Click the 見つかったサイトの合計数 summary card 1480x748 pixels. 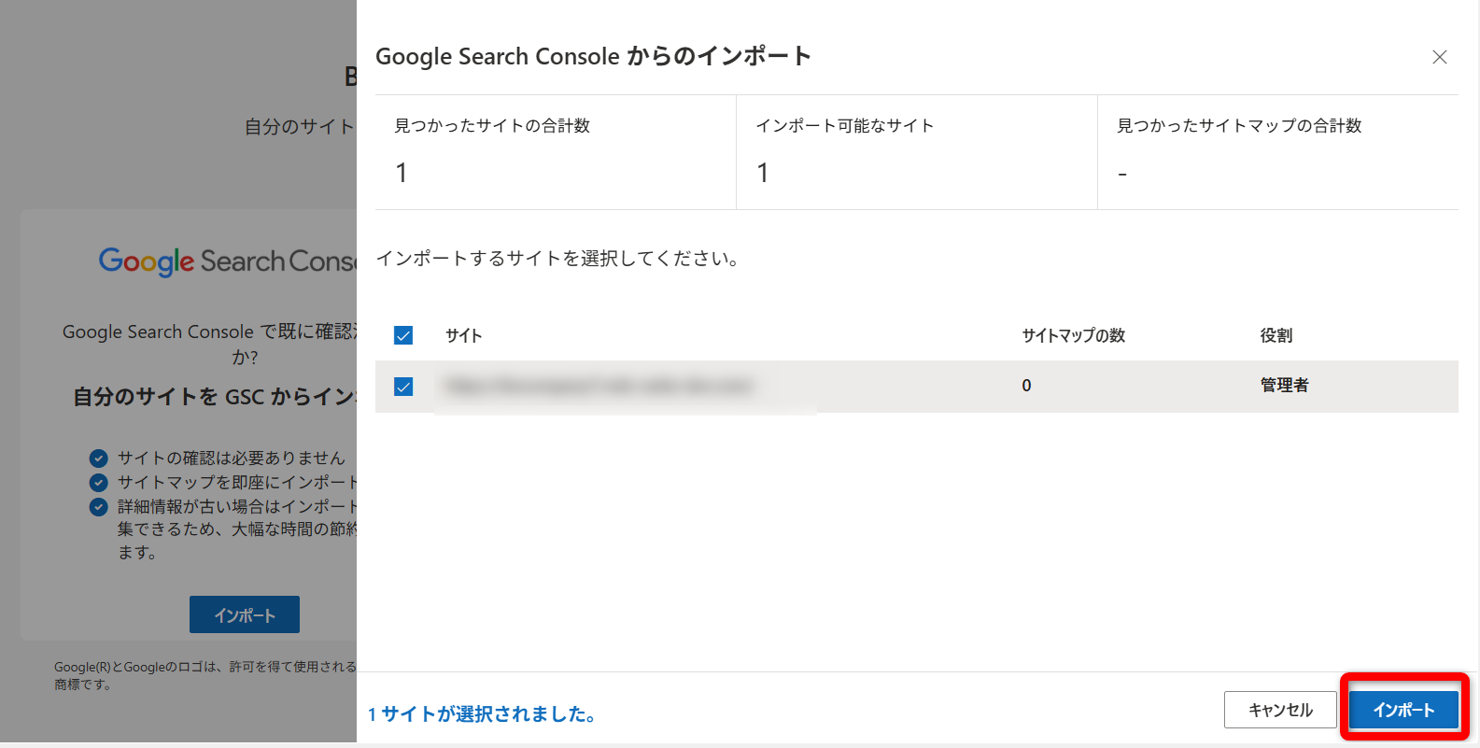point(555,151)
